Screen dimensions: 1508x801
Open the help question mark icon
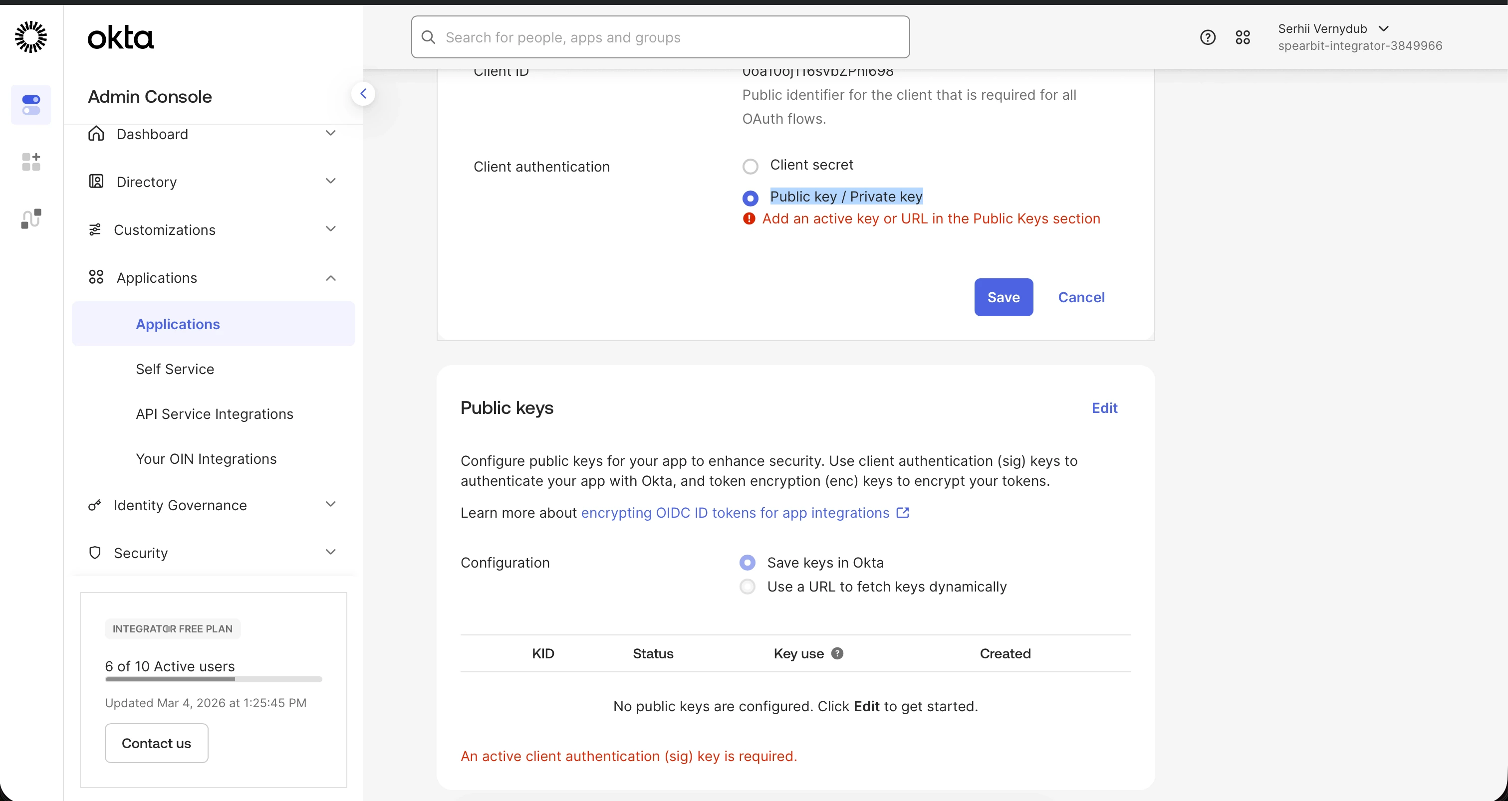click(x=1207, y=37)
